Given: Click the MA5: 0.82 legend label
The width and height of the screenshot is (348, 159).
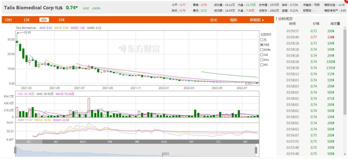Looking at the screenshot, I should click(46, 28).
